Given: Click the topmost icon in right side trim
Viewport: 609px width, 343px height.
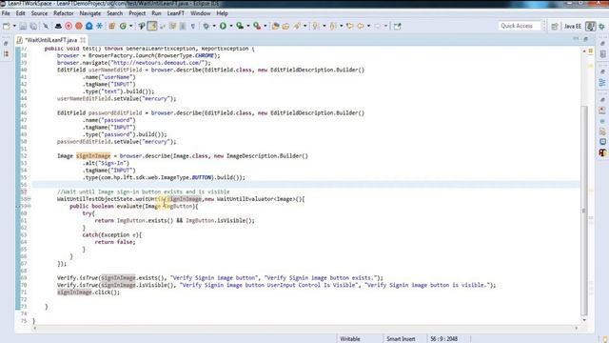Looking at the screenshot, I should coord(602,43).
